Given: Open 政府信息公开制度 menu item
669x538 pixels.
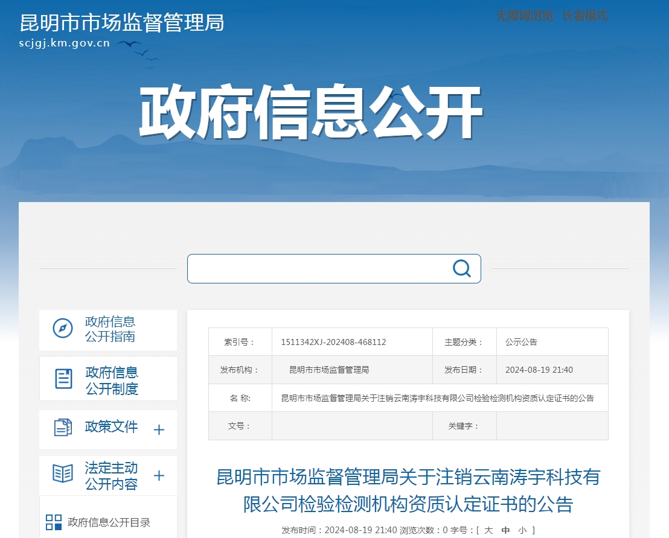Looking at the screenshot, I should tap(108, 379).
